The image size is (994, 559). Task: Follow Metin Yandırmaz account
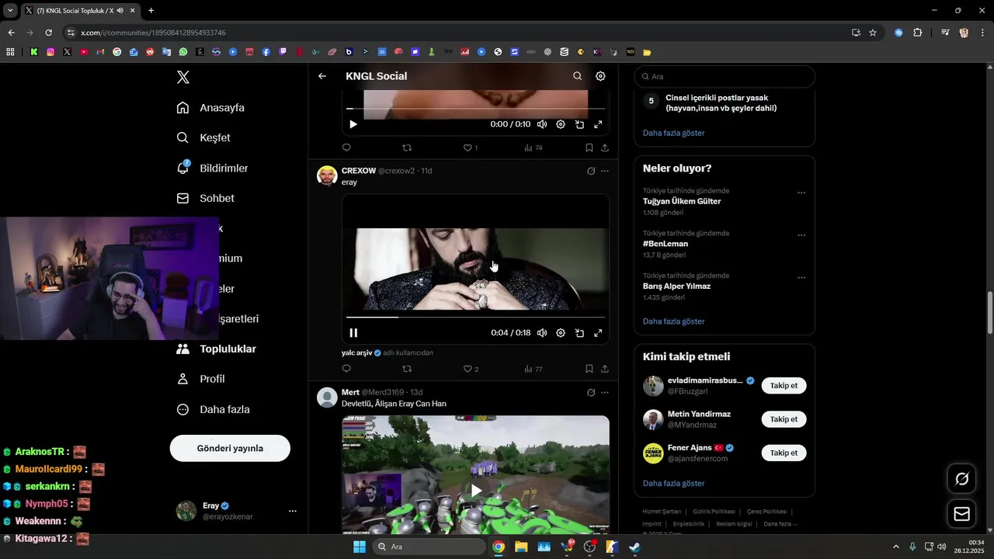pyautogui.click(x=784, y=419)
